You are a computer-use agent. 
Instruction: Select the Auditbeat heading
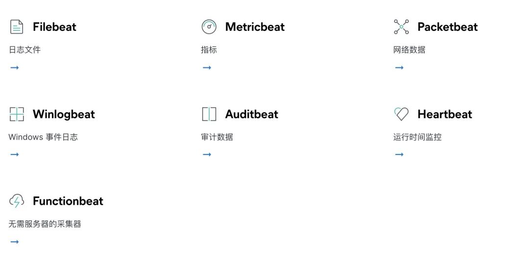pos(252,114)
